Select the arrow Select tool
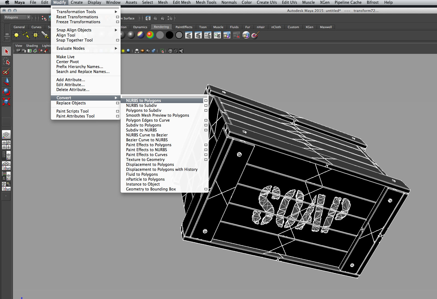437x299 pixels. point(6,51)
